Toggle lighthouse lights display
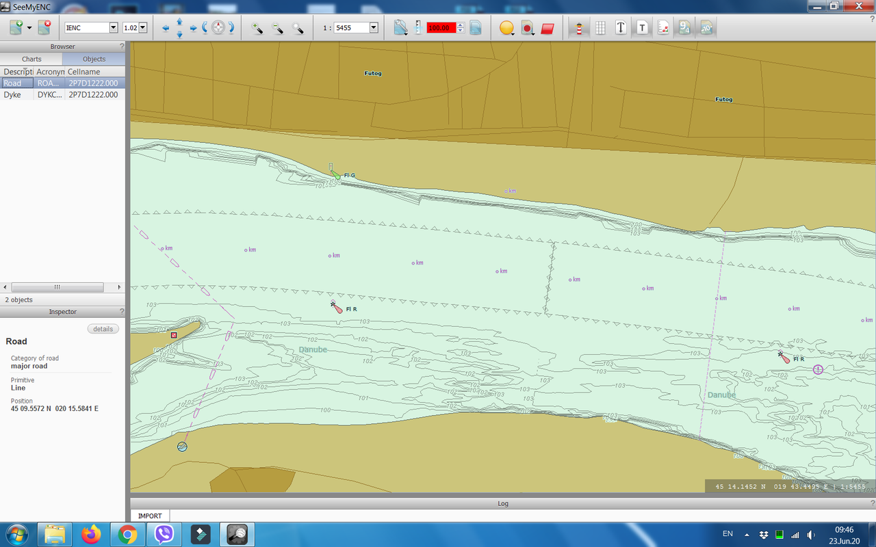Screen dimensions: 876x547 (x=579, y=28)
